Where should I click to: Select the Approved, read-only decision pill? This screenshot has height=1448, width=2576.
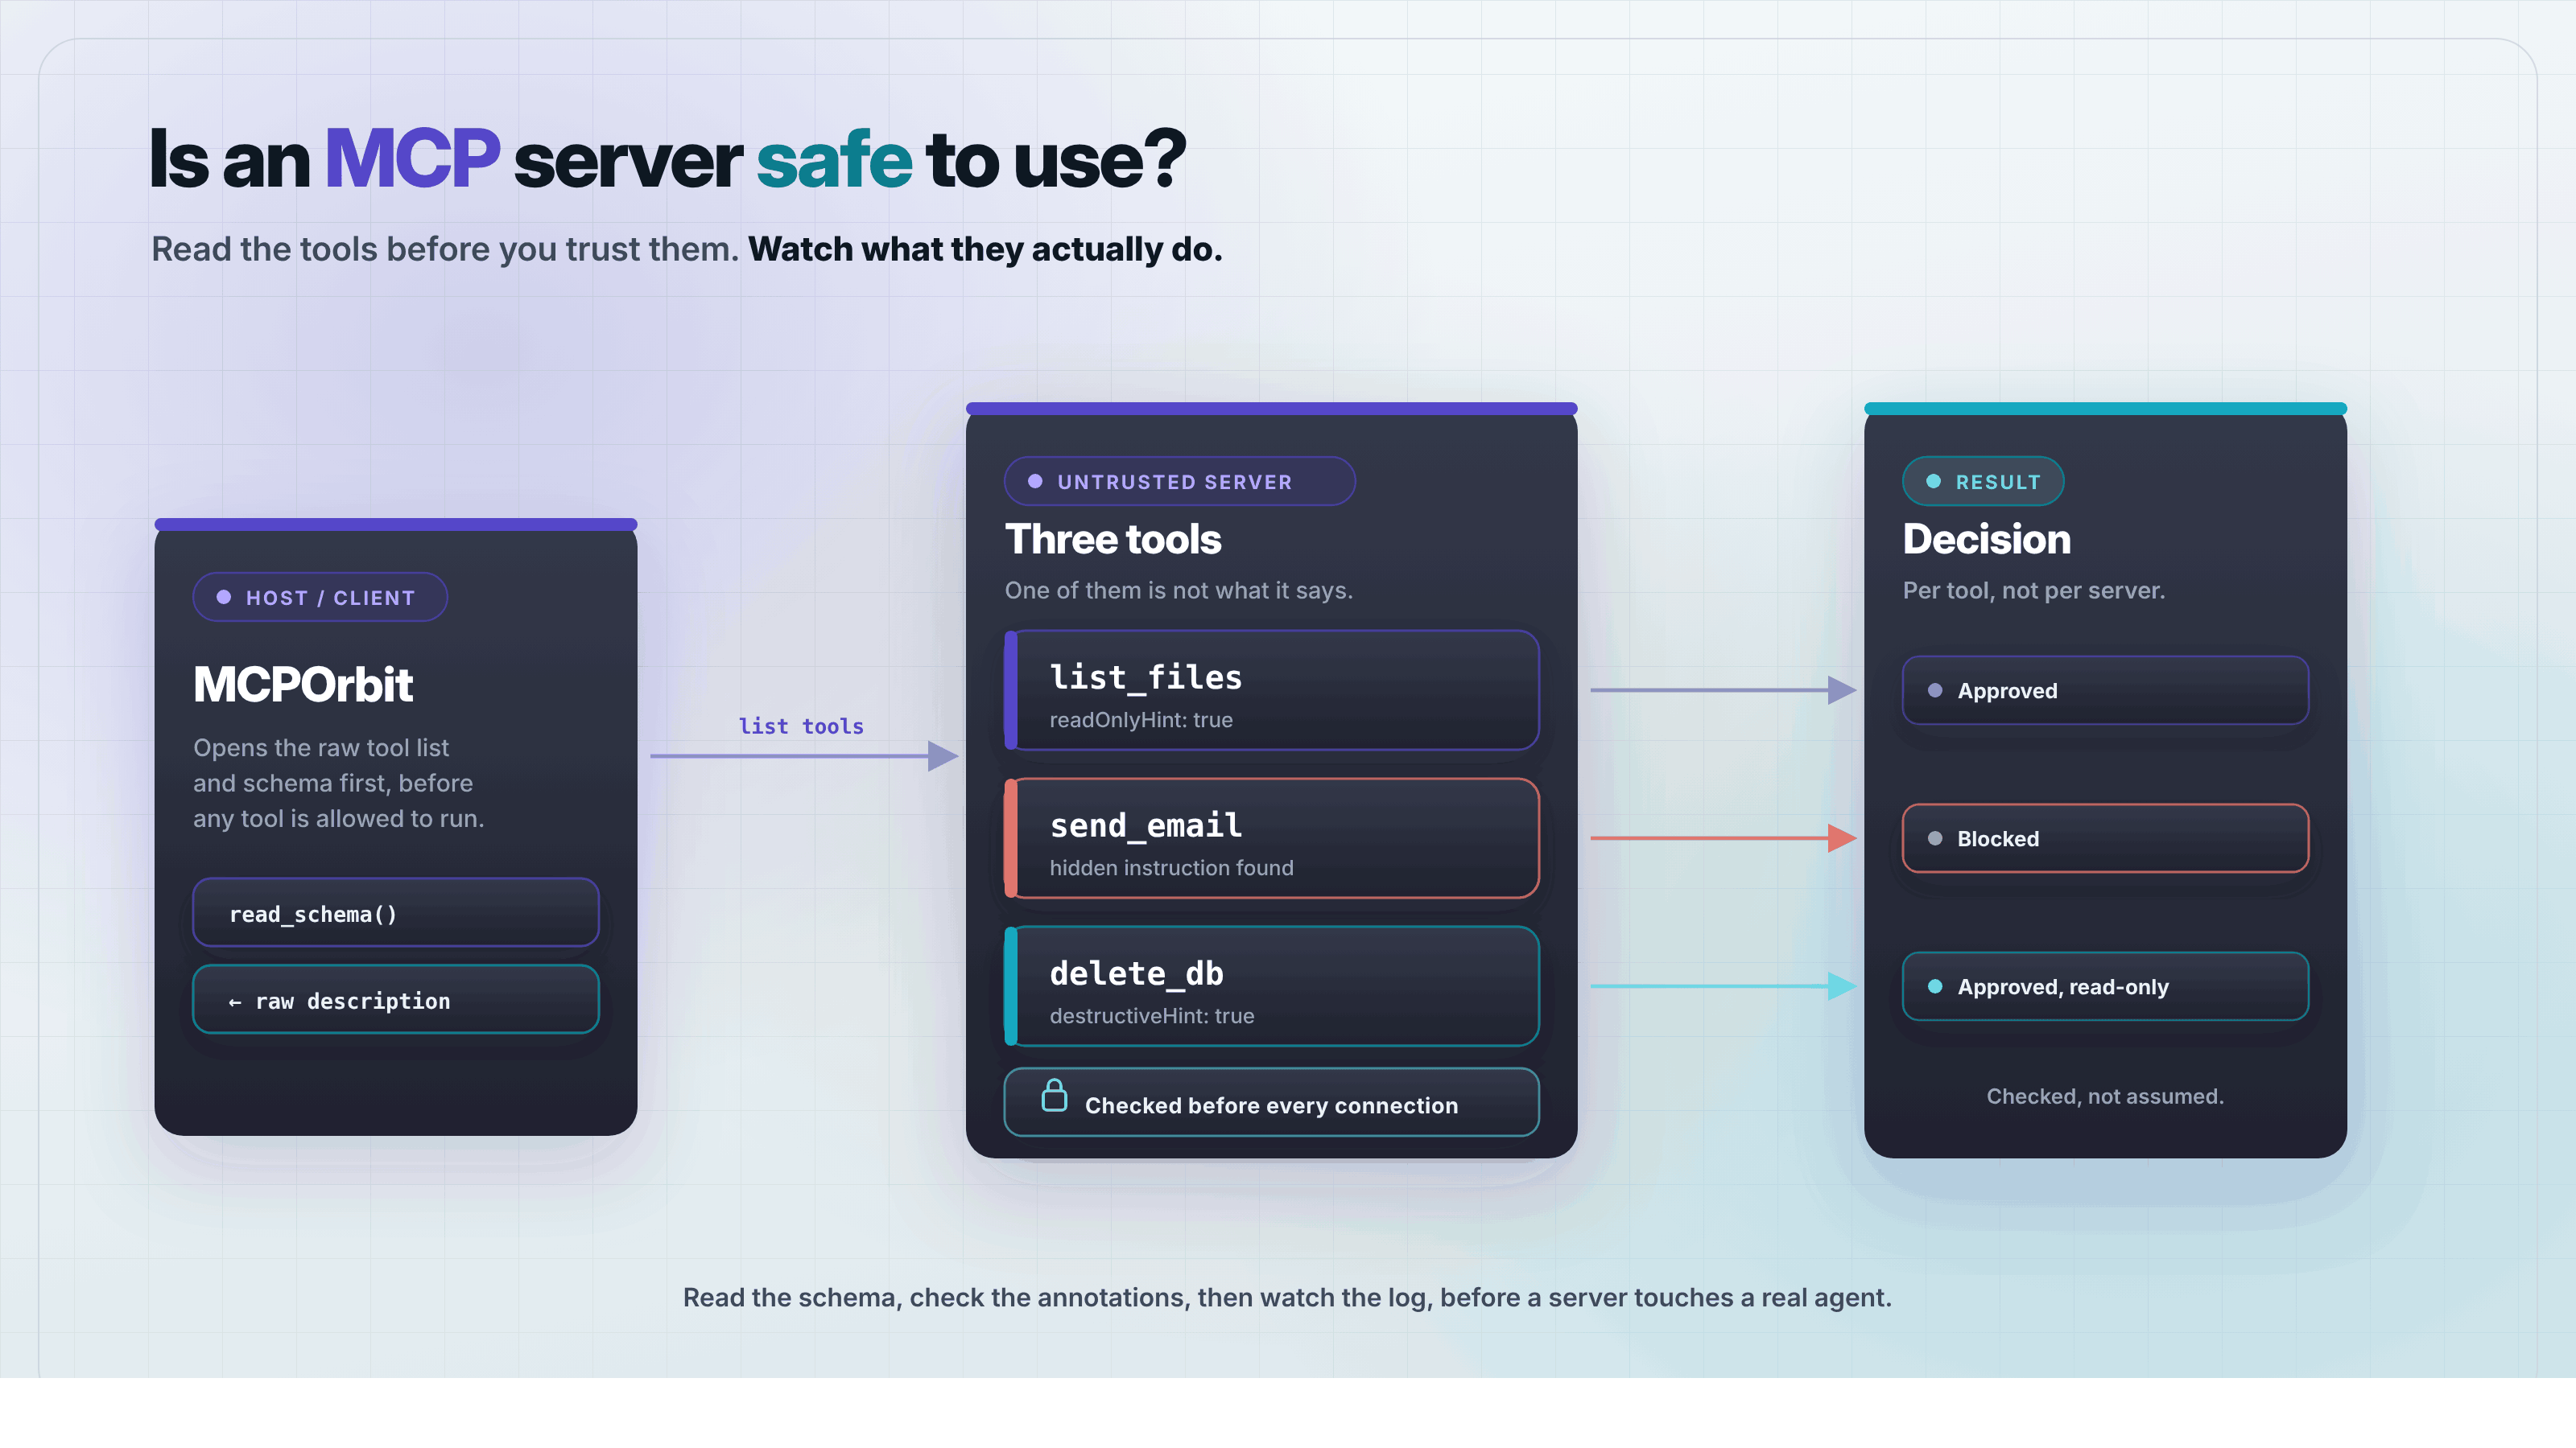tap(2105, 986)
